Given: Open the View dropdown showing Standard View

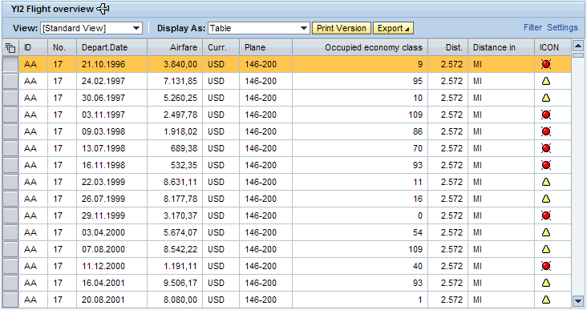Looking at the screenshot, I should pos(91,28).
